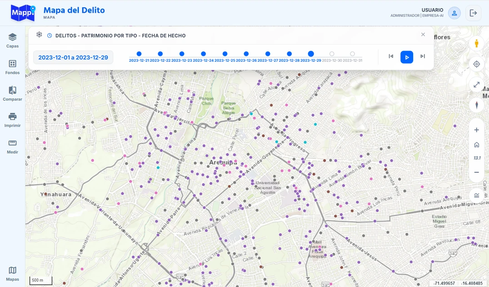Zoom in on the map
The image size is (489, 287).
click(x=477, y=130)
